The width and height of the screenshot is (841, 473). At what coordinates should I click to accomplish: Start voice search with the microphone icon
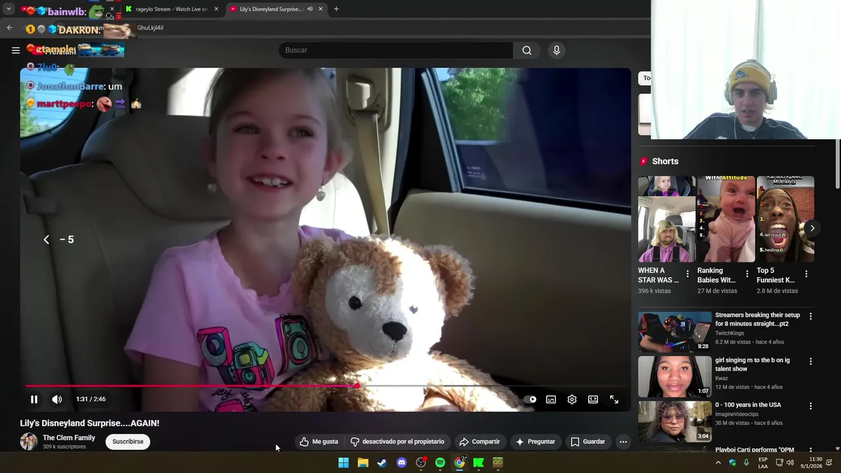557,50
